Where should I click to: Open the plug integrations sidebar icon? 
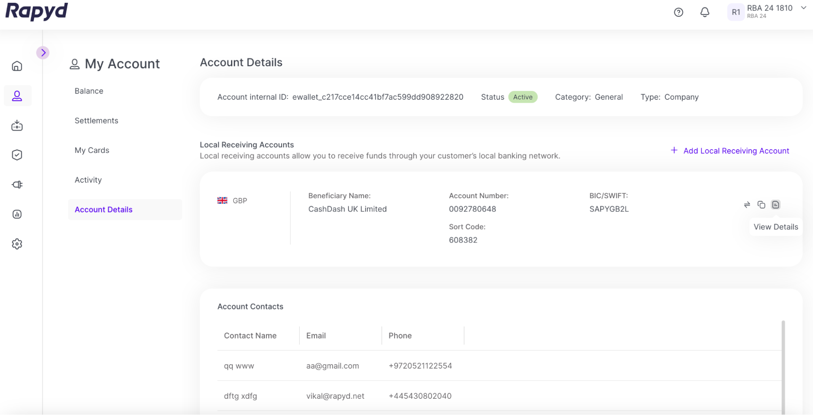tap(17, 185)
